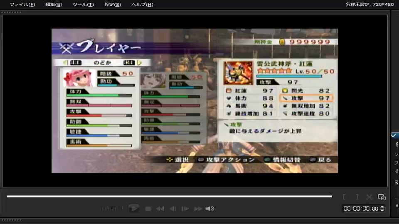Jump to the start with rewind button
This screenshot has height=224, width=399.
(x=160, y=209)
